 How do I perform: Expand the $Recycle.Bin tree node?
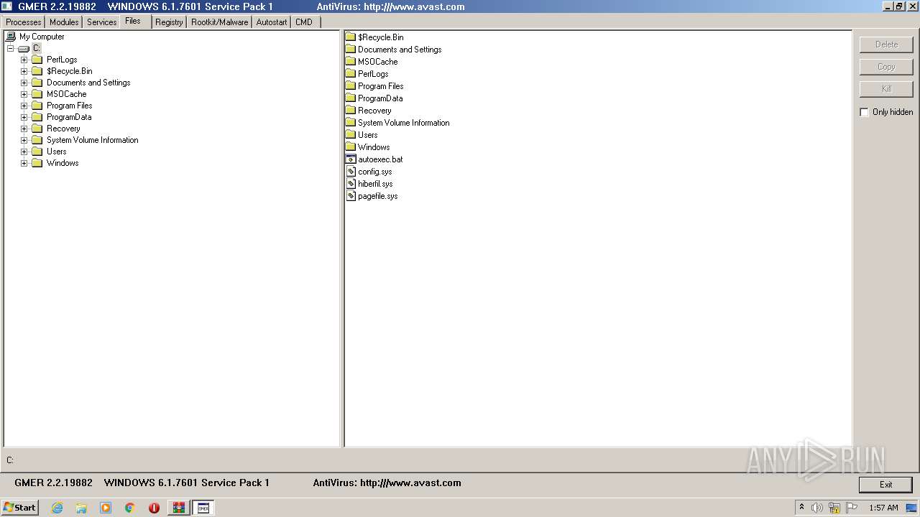[x=24, y=71]
